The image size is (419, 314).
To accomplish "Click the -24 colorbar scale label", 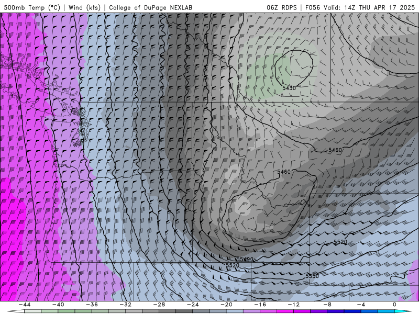I will [x=193, y=305].
